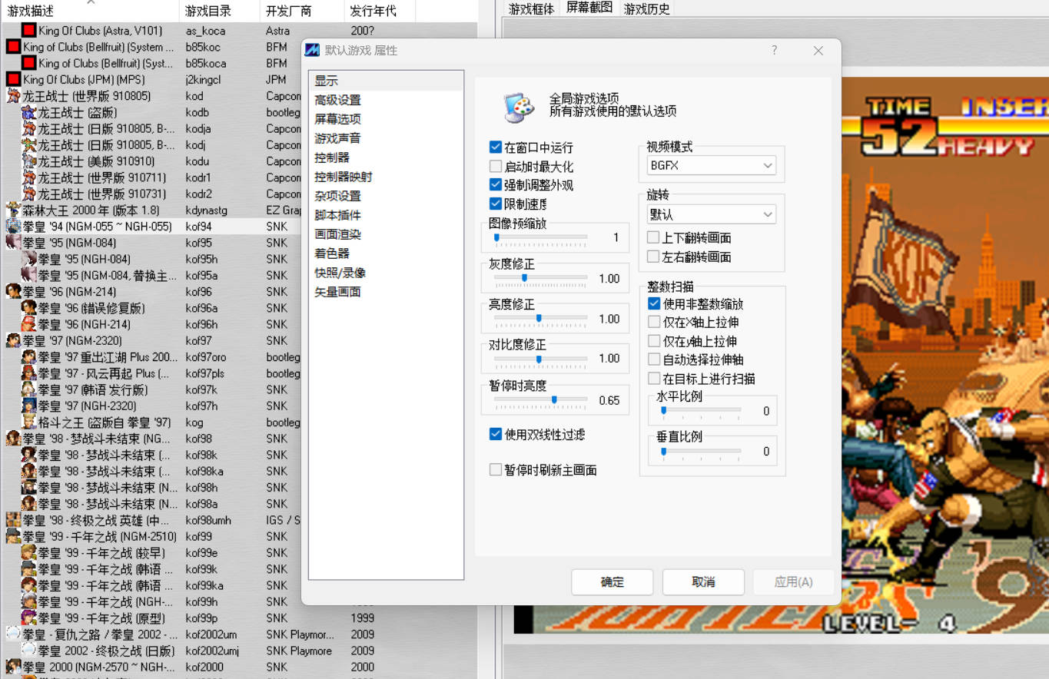Click the icon of 拳皇 '99 - 千年之战 (NGM-2510)
The image size is (1049, 679).
[13, 536]
